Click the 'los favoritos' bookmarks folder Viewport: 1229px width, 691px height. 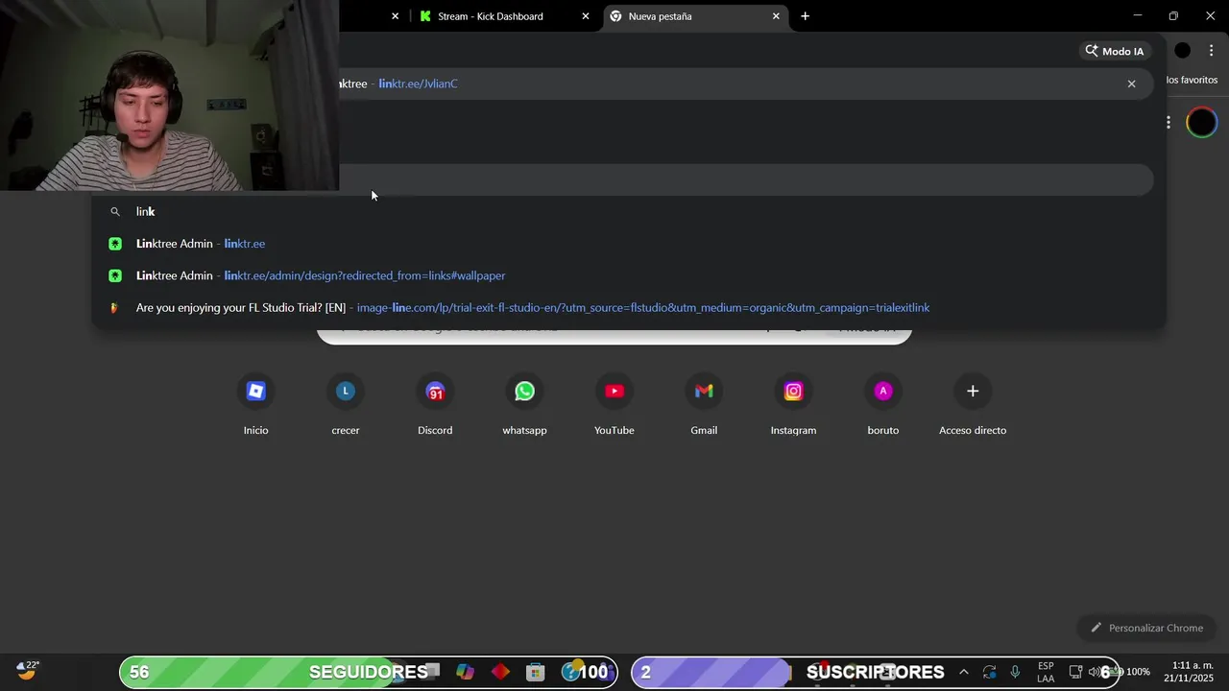point(1192,80)
